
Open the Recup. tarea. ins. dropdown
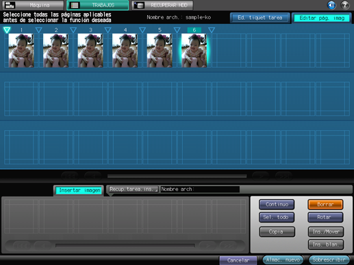134,189
